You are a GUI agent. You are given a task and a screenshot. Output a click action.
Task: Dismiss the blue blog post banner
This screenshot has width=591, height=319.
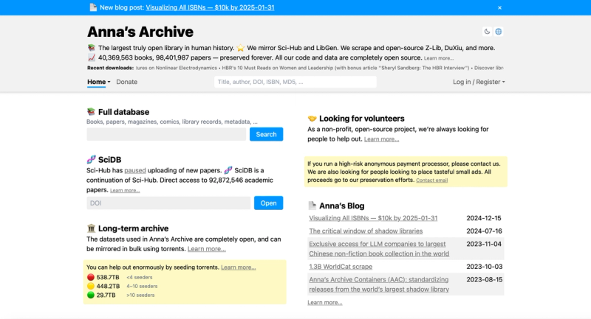click(x=499, y=7)
